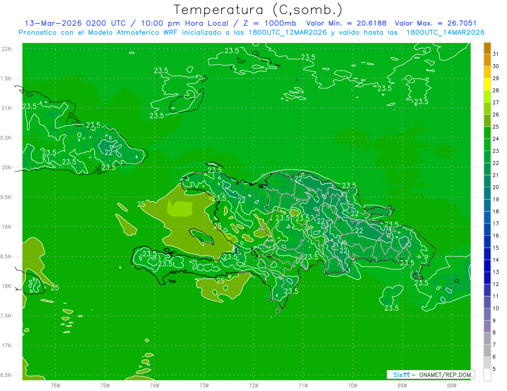Click the 22N latitude axis label
Image resolution: width=507 pixels, height=391 pixels.
[7, 49]
